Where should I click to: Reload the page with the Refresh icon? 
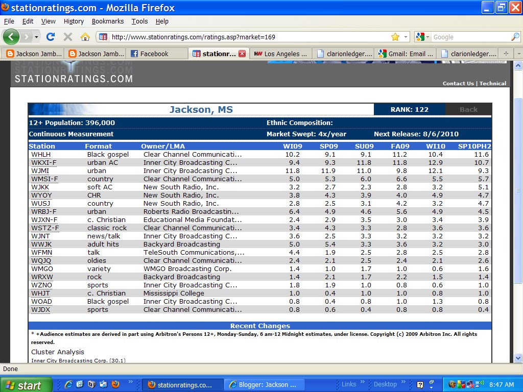point(51,37)
